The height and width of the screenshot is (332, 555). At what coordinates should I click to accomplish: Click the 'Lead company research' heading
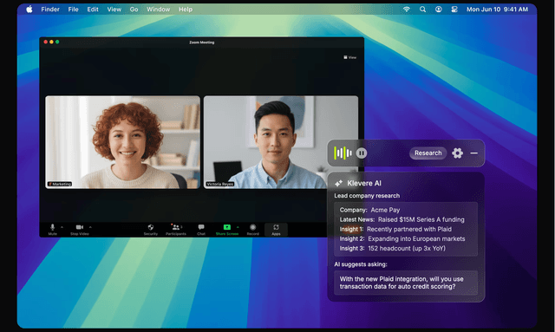point(367,196)
